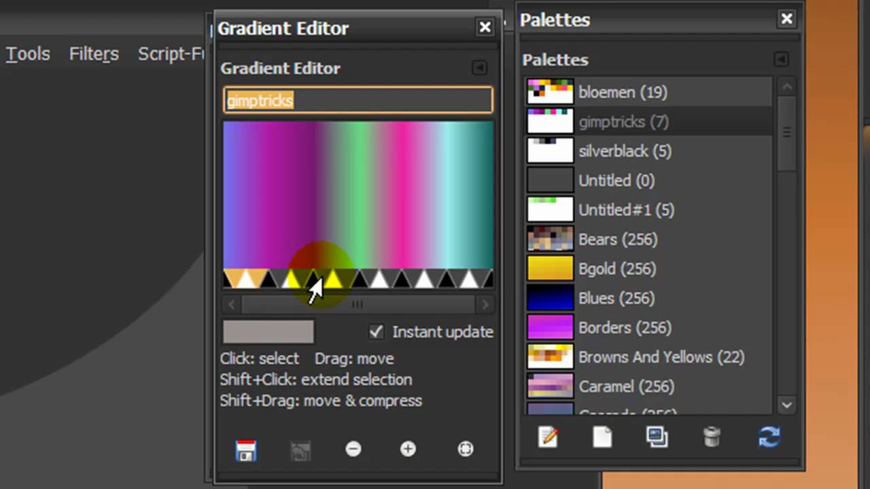Viewport: 870px width, 489px height.
Task: Refresh the palettes list
Action: coord(769,437)
